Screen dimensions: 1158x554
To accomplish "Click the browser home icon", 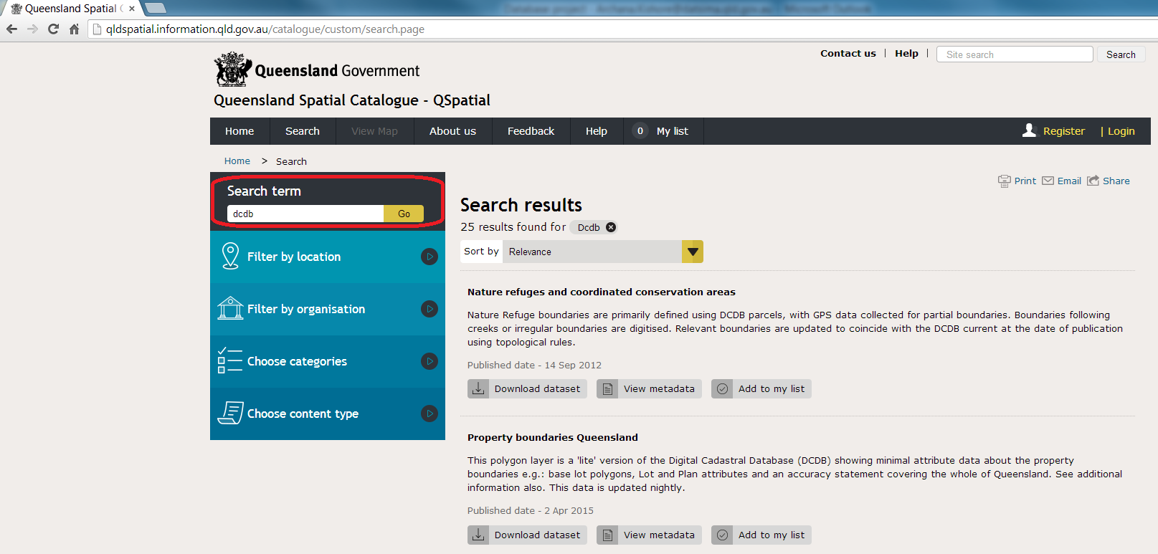I will [74, 29].
